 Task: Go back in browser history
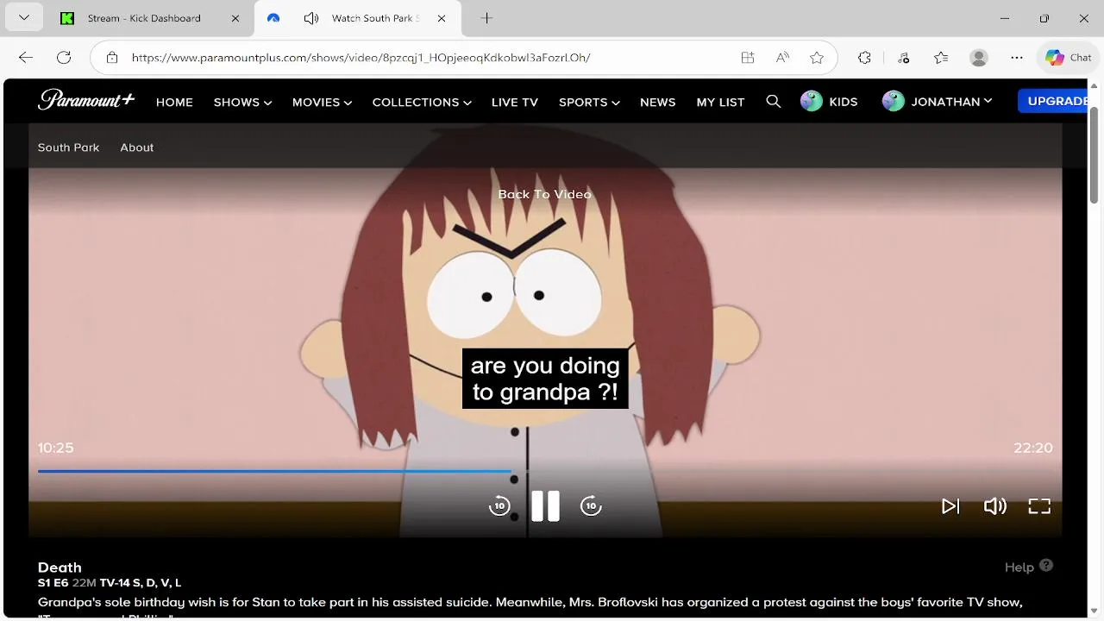click(26, 58)
